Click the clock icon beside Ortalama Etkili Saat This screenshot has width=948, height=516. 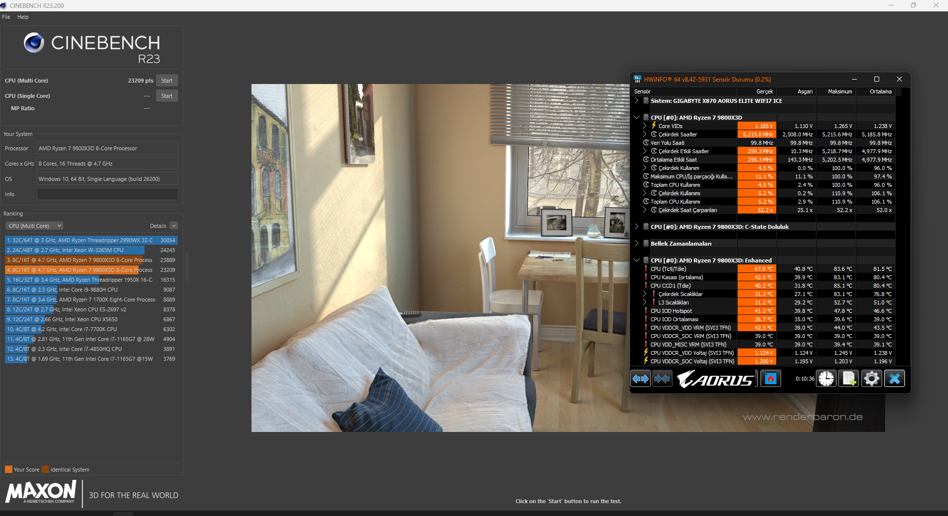[646, 160]
